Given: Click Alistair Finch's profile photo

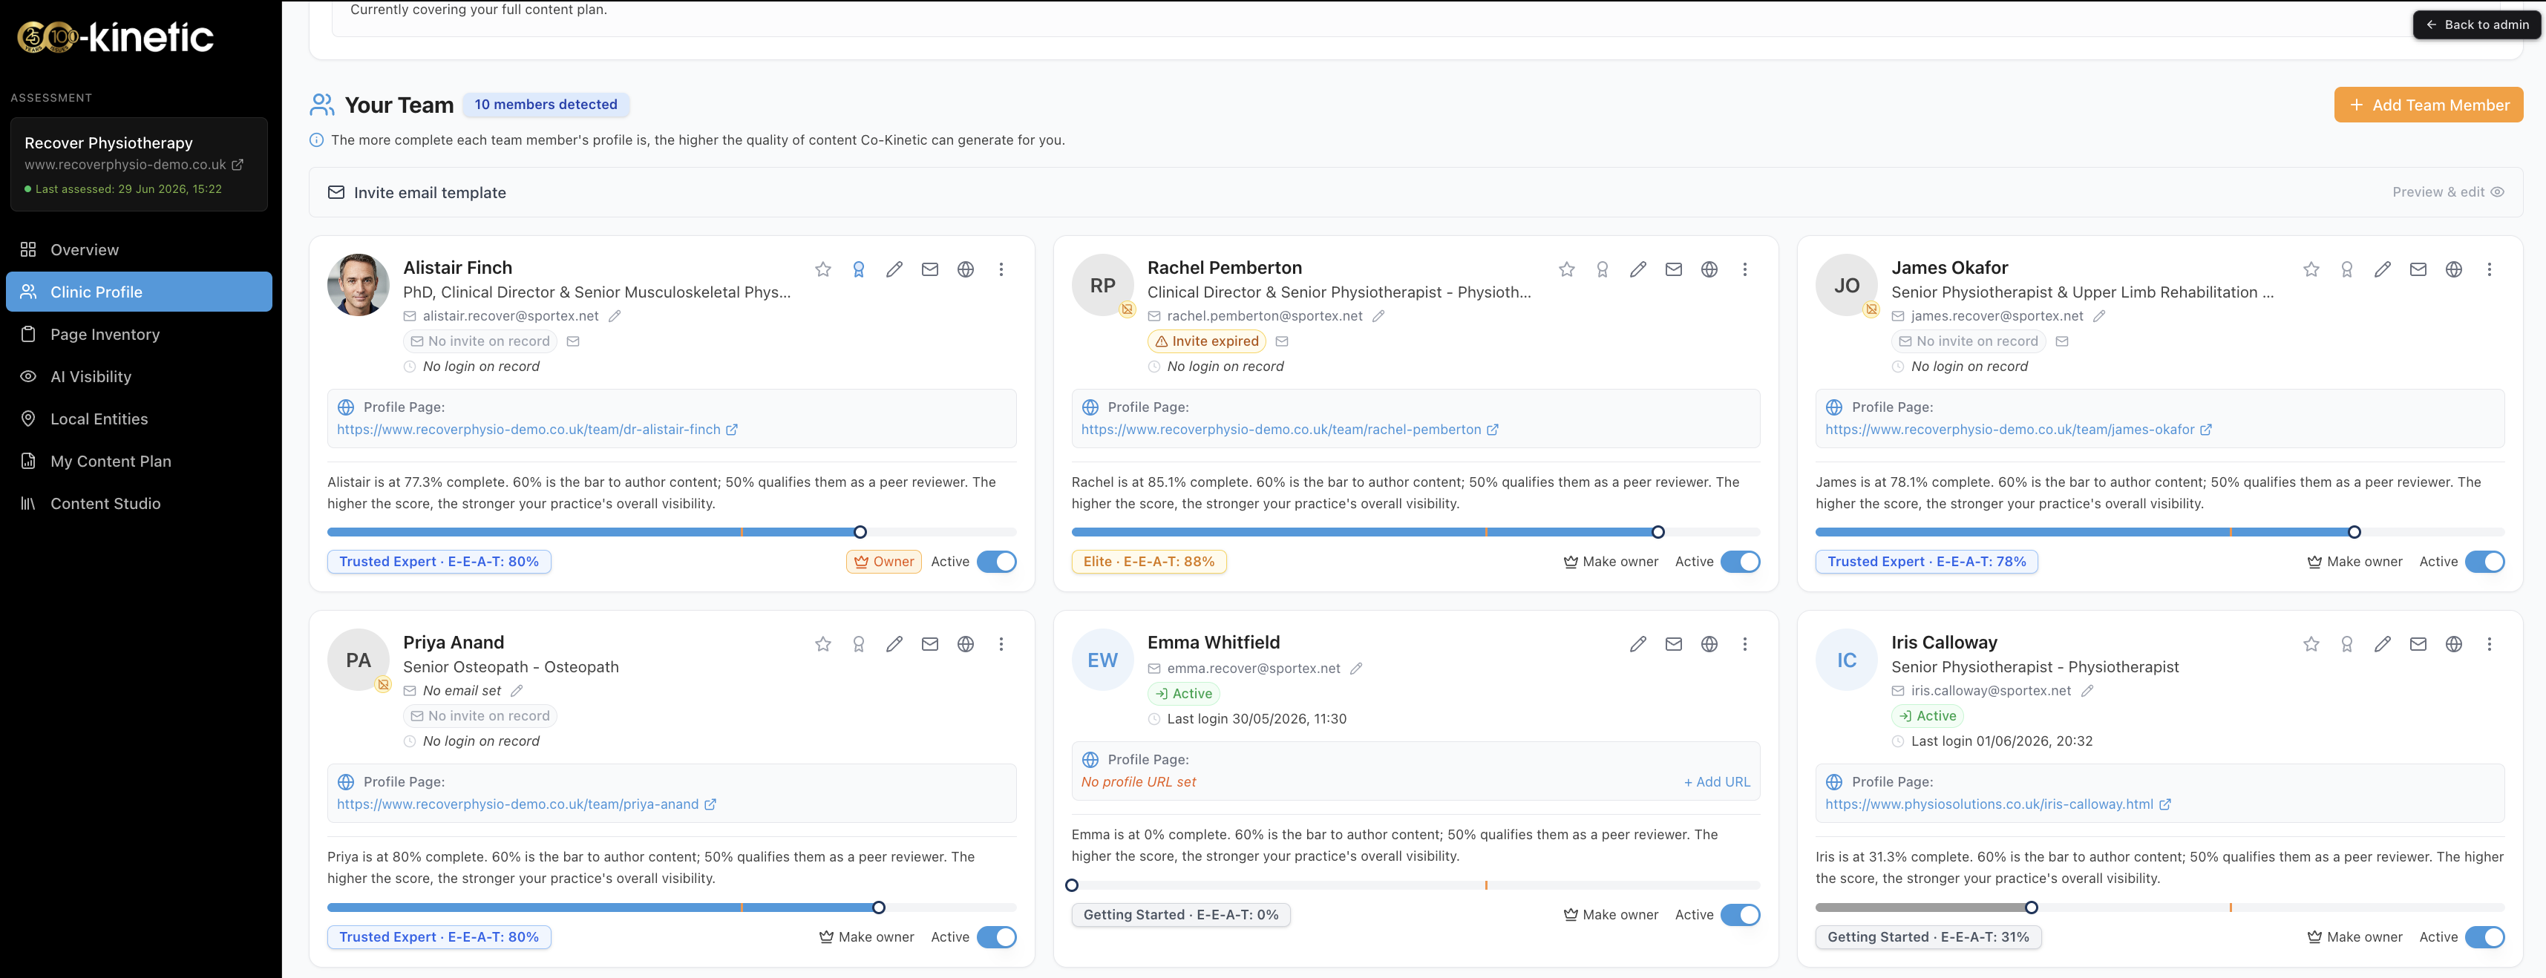Looking at the screenshot, I should coord(358,286).
